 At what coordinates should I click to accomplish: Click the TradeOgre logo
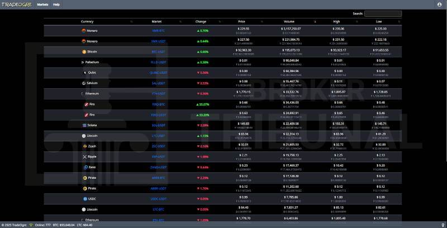17,4
